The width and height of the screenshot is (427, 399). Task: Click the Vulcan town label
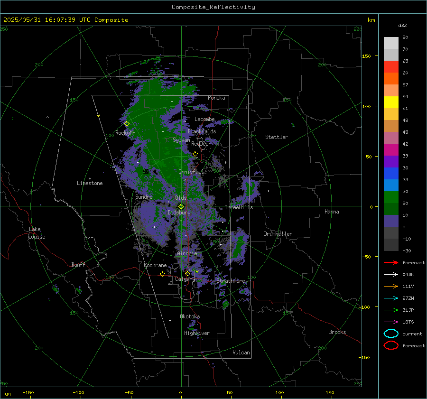click(x=241, y=353)
